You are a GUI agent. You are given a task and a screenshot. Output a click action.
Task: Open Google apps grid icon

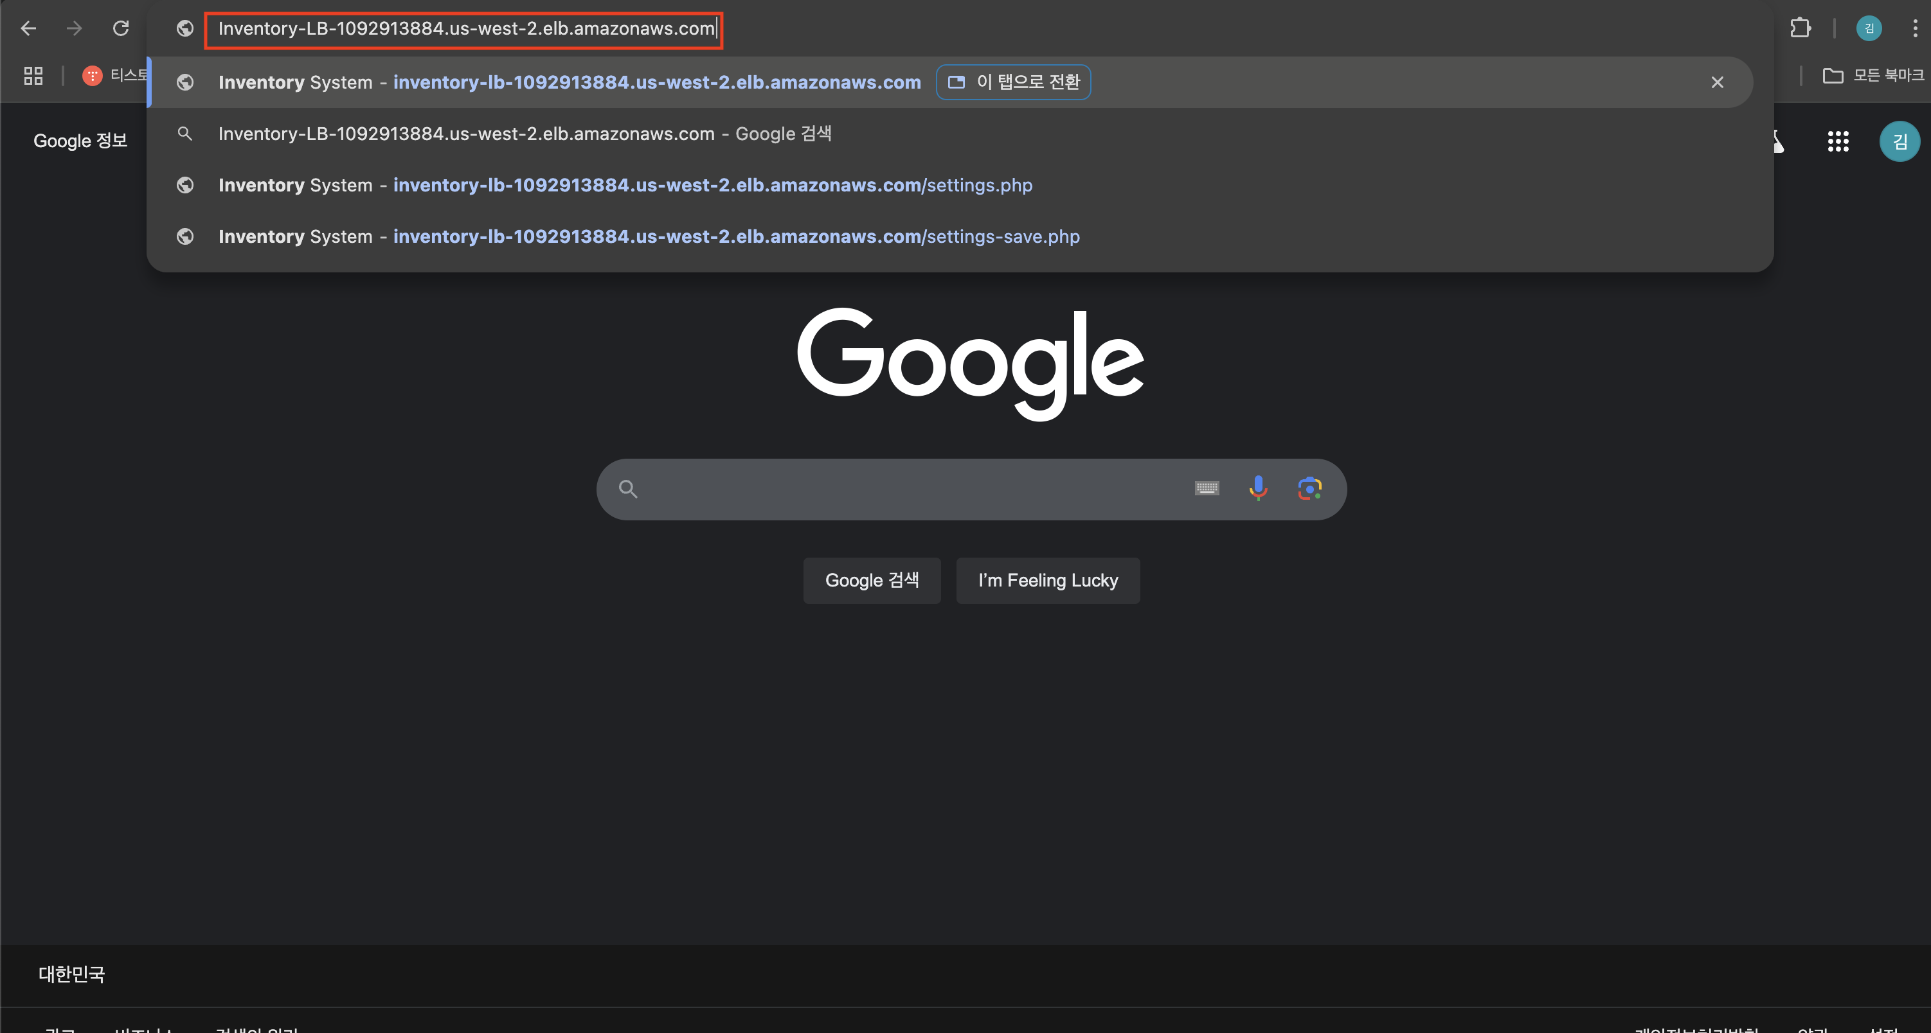[1837, 141]
